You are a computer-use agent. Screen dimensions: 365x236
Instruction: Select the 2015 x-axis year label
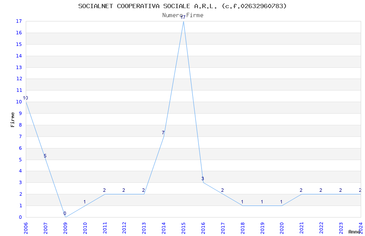point(183,228)
